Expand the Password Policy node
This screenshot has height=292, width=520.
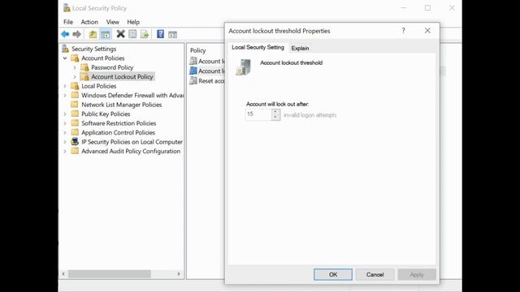[75, 67]
